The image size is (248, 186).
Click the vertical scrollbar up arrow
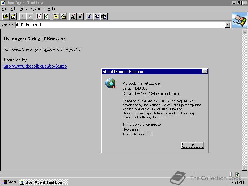point(245,32)
